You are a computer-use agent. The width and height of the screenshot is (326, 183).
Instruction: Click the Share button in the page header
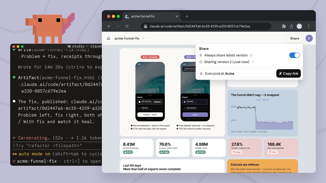[295, 38]
